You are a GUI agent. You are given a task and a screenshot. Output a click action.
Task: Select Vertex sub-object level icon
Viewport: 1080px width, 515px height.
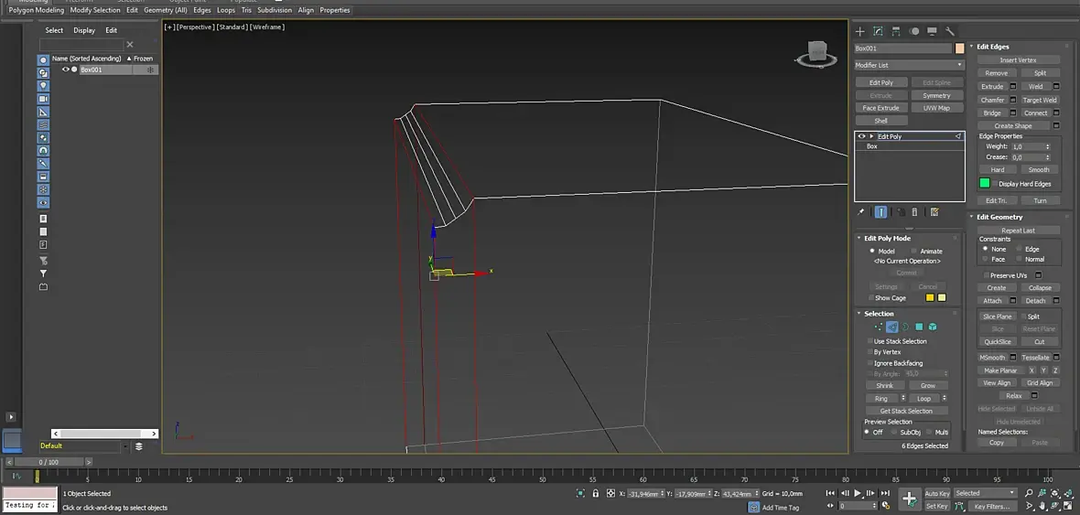click(879, 327)
